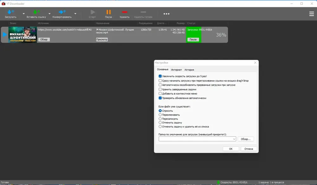Click the green download progress bar
The width and height of the screenshot is (317, 185).
(193, 35)
